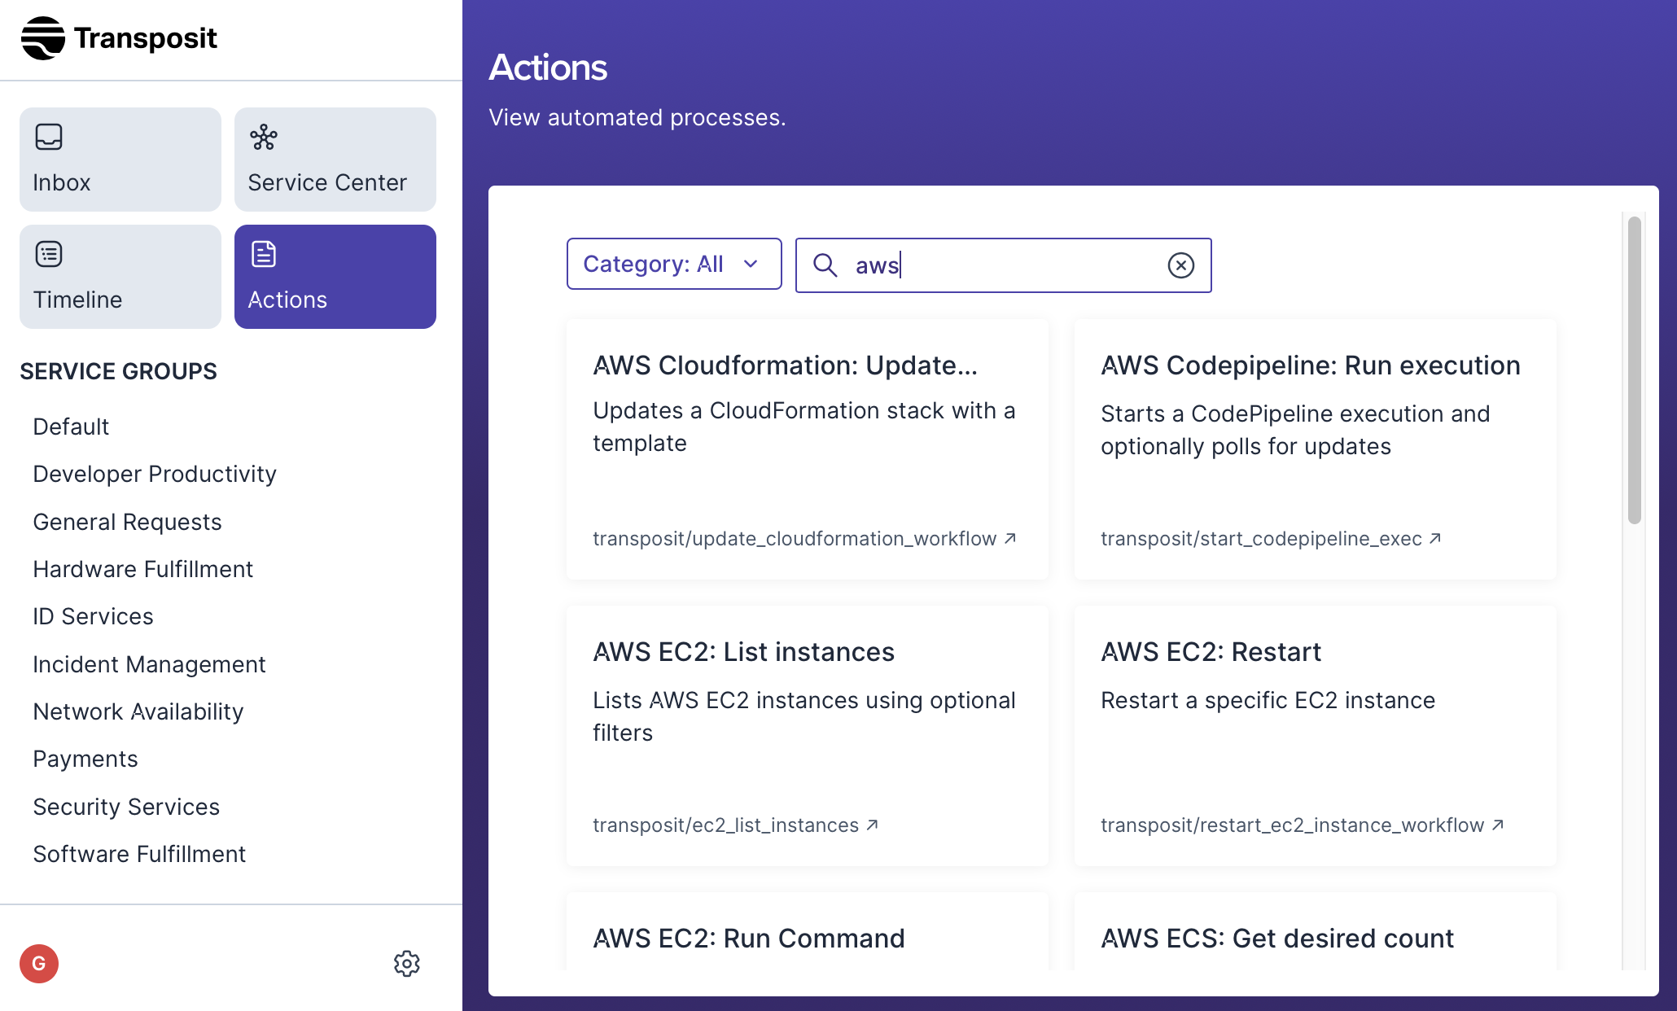Screen dimensions: 1677x1011
Task: Open transposit/restart_ec2_instance_workflow link
Action: (1292, 825)
